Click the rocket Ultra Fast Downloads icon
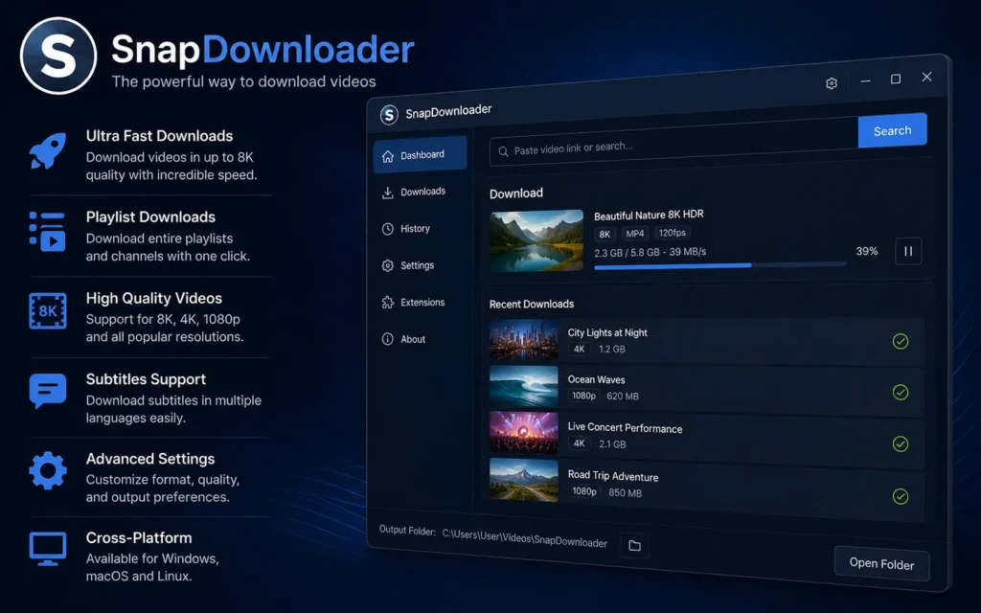This screenshot has width=981, height=613. [48, 150]
